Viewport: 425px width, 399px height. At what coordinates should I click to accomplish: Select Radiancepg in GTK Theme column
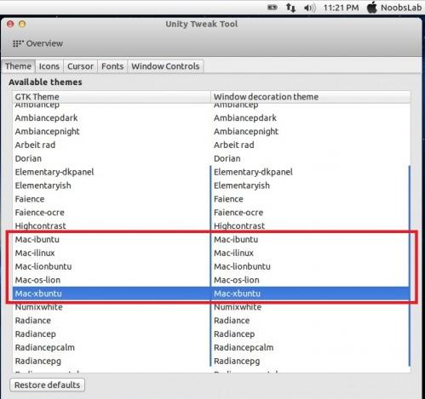[112, 362]
